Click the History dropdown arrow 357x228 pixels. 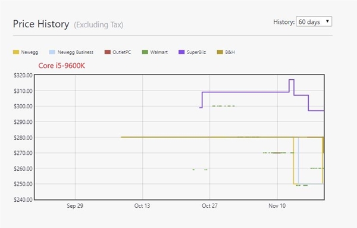(x=327, y=21)
